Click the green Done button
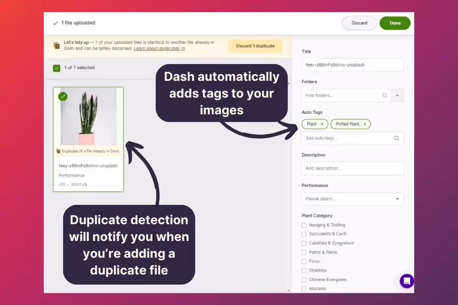Screen dimensions: 458x305 pos(395,23)
